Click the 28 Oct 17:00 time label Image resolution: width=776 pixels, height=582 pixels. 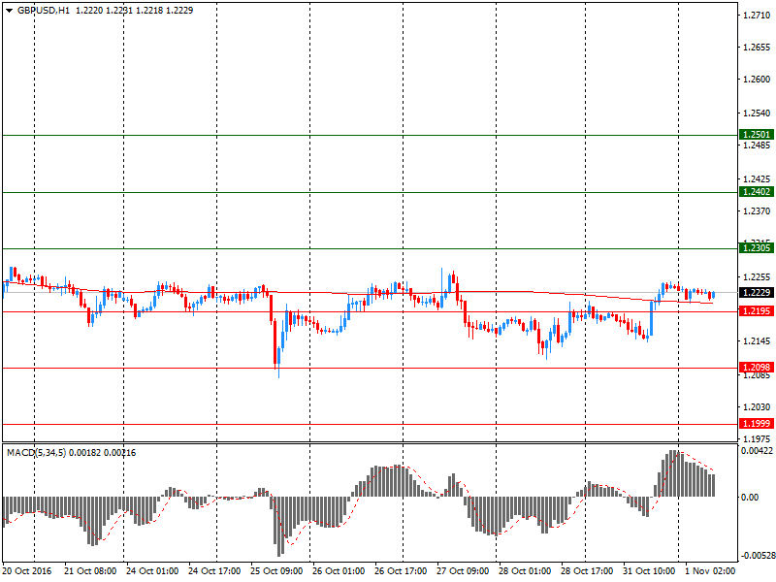coord(587,571)
